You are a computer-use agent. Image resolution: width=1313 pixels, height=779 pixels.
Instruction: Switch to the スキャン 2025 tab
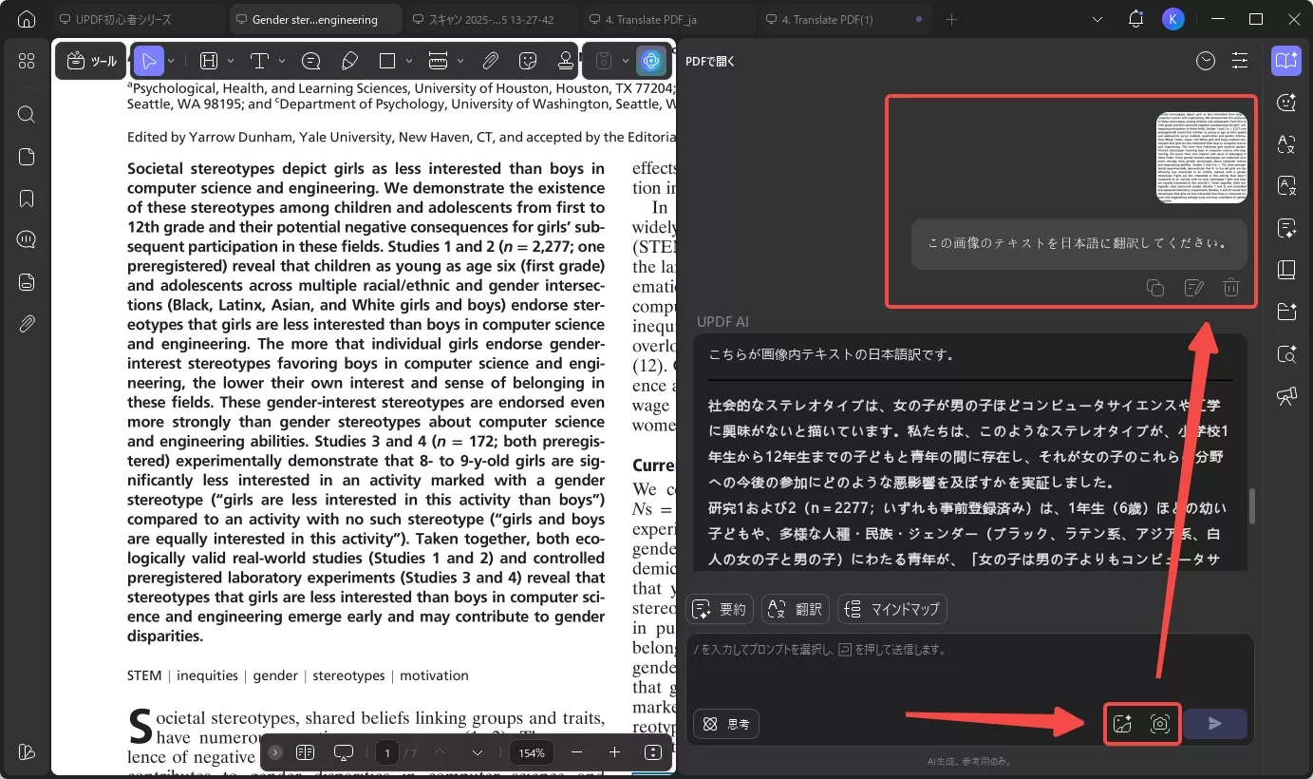point(489,19)
